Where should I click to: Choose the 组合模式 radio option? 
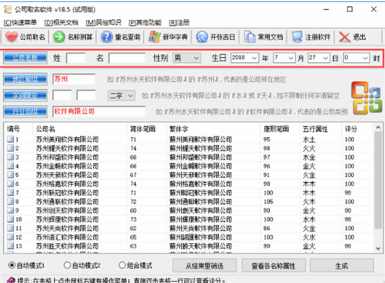point(121,265)
